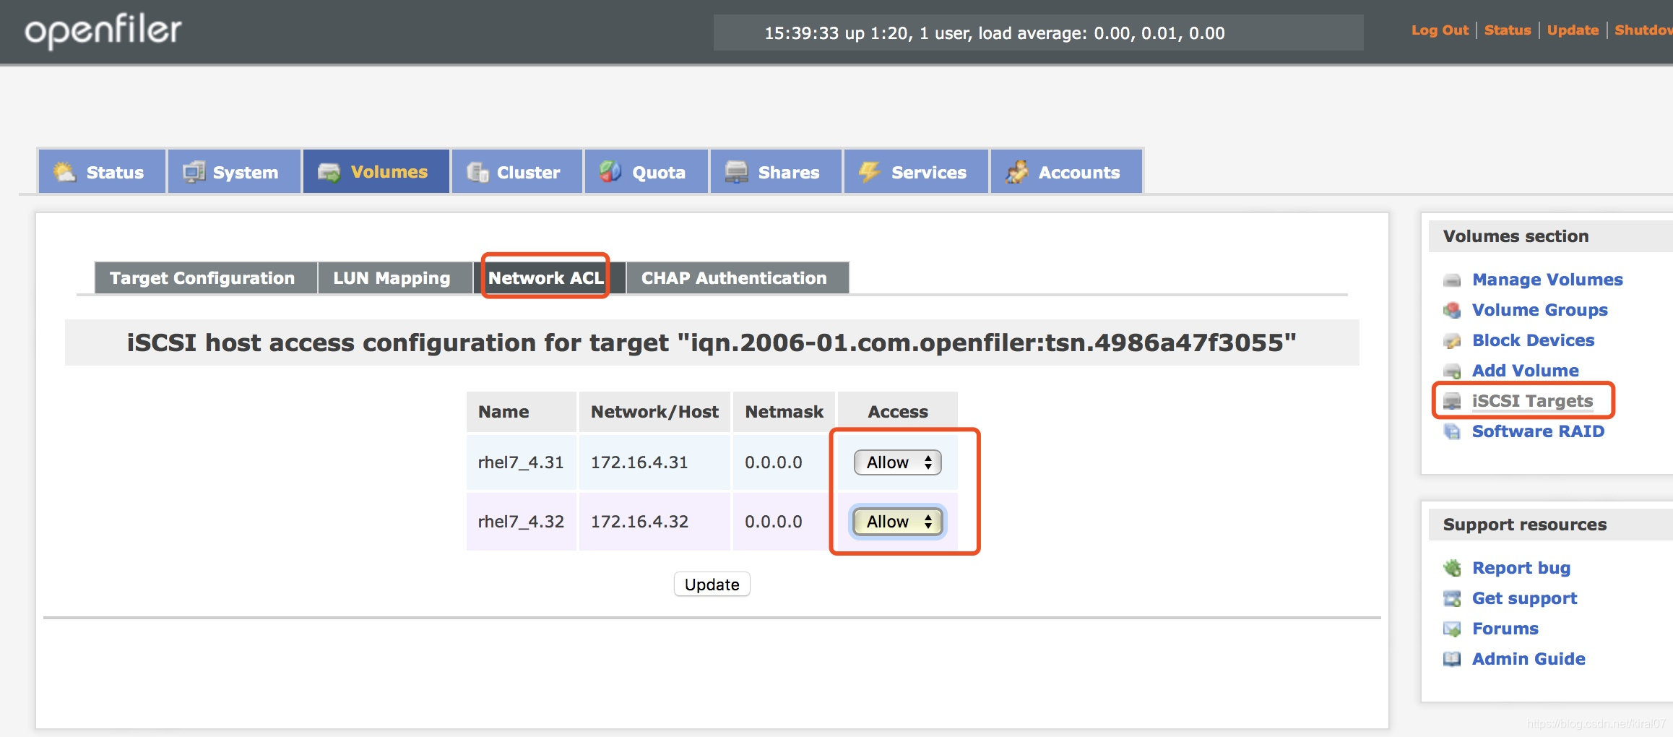Click the Cluster tab icon
Viewport: 1673px width, 737px height.
pos(477,172)
